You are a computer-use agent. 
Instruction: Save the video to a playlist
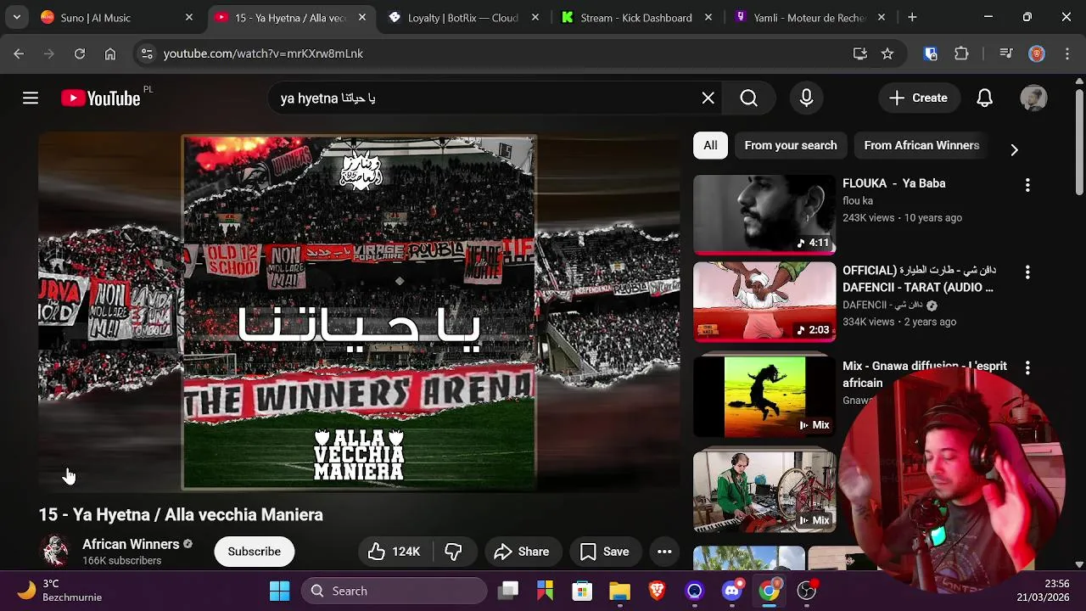[x=605, y=552]
